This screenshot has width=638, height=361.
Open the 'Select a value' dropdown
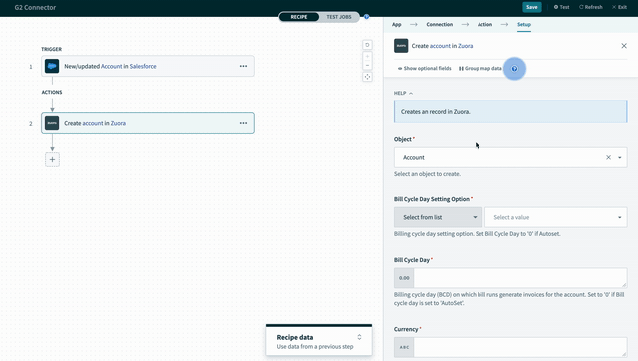click(x=556, y=217)
